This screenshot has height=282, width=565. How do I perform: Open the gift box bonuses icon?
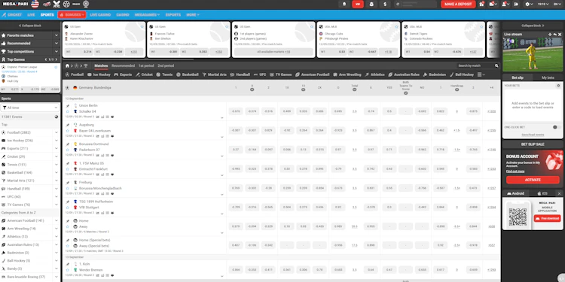481,5
